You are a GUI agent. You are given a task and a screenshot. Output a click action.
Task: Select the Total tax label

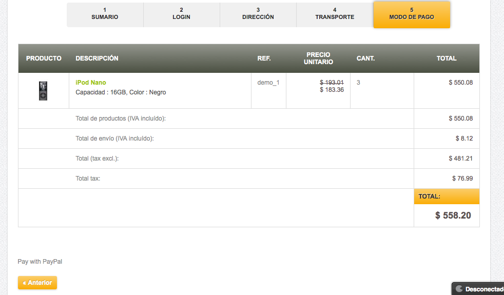[x=88, y=179]
